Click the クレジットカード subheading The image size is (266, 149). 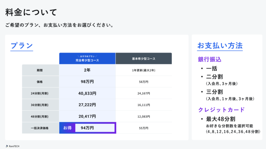point(221,110)
